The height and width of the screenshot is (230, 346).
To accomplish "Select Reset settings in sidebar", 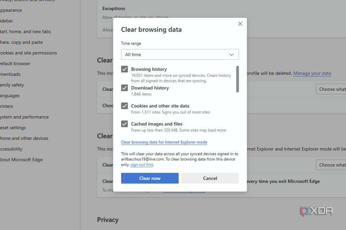I will [13, 128].
